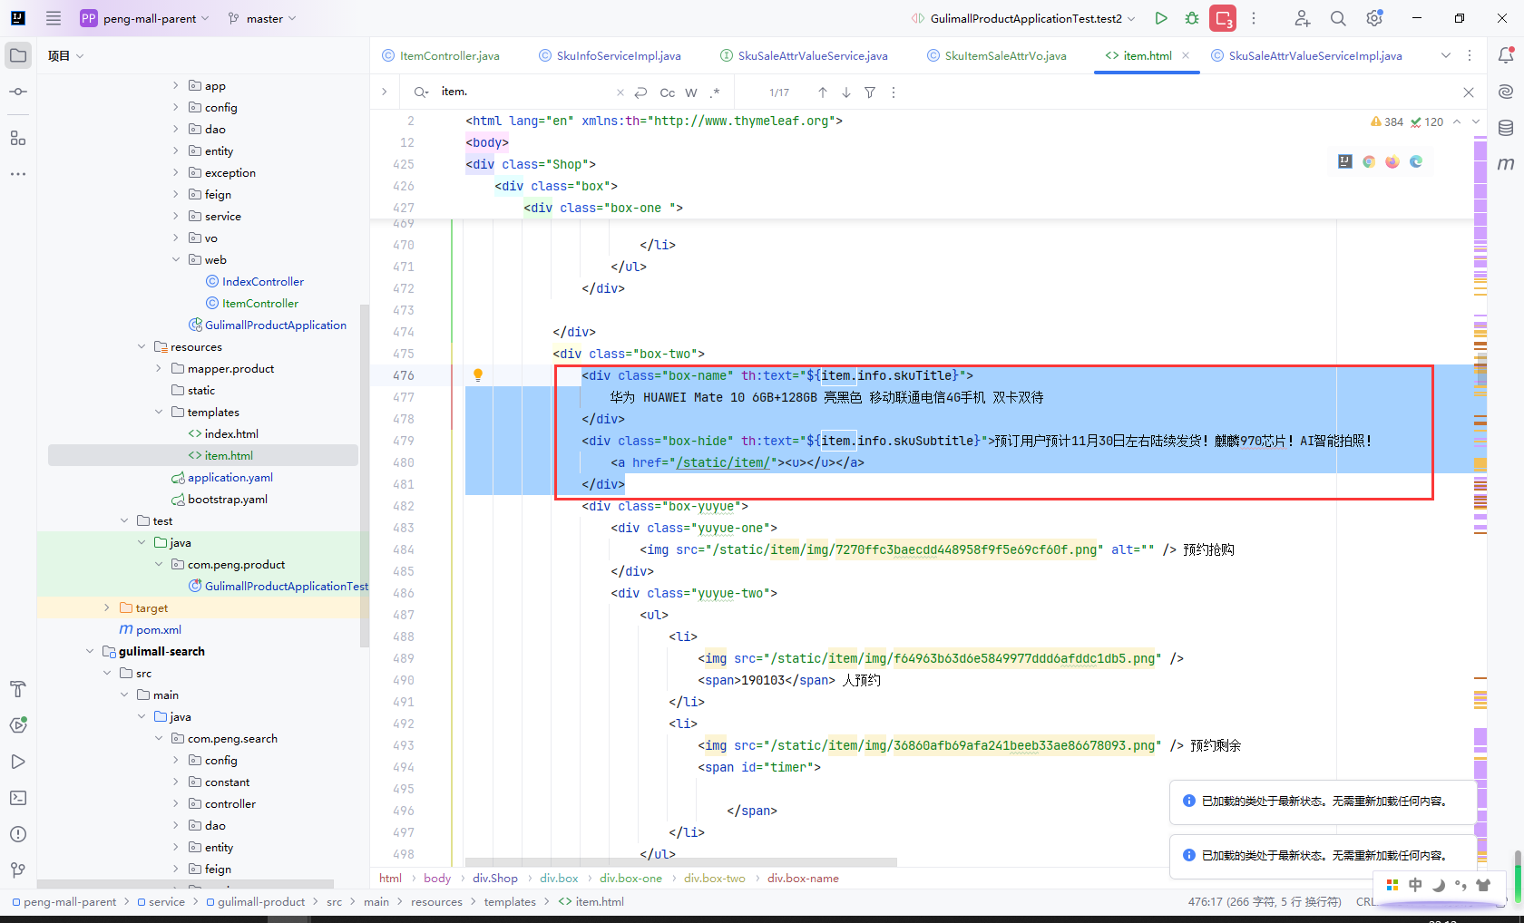Open Search Everywhere magnifier

1338,18
